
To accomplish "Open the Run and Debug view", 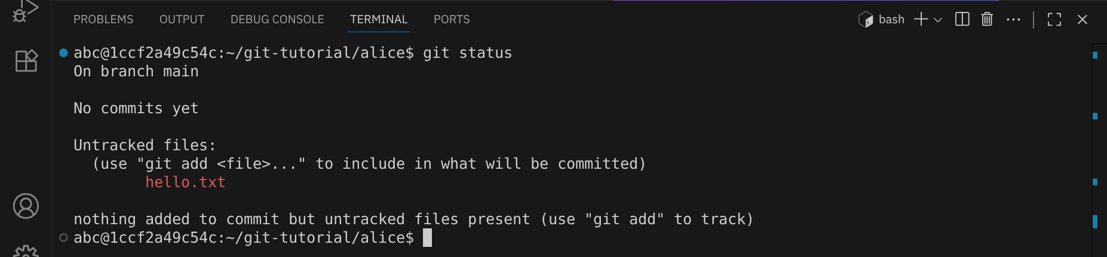I will 25,10.
